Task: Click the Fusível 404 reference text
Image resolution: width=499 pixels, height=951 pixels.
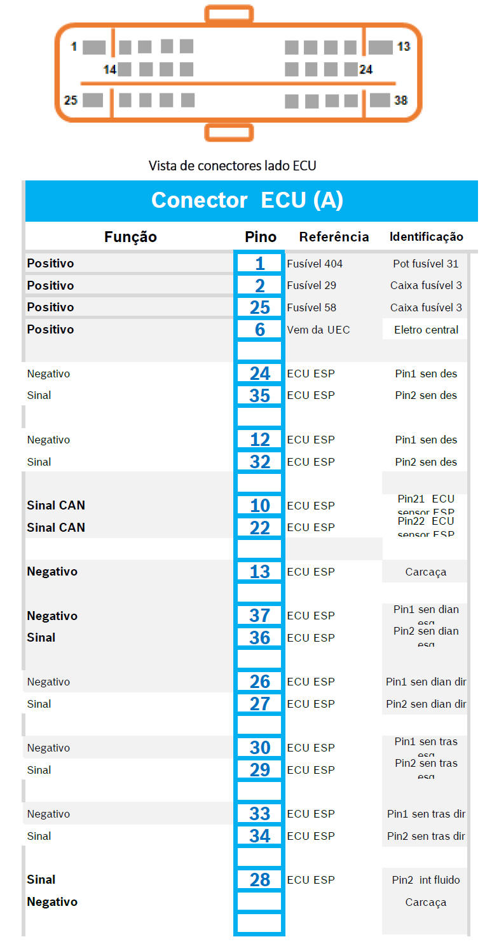Action: point(315,264)
